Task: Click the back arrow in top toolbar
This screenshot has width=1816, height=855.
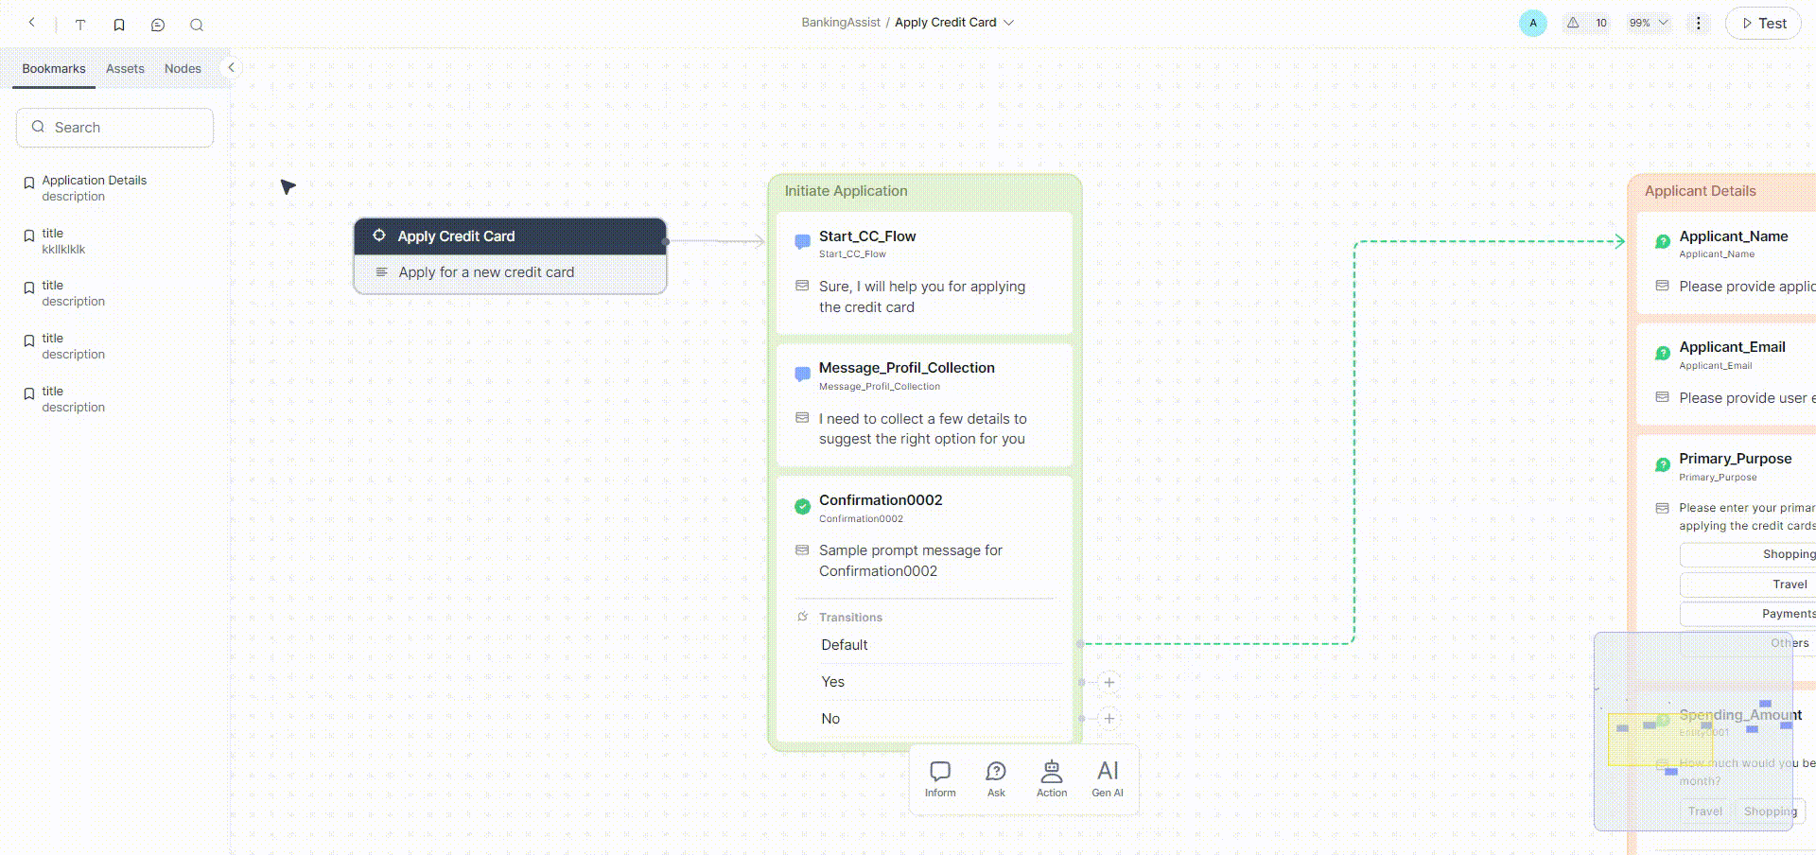Action: click(x=32, y=23)
